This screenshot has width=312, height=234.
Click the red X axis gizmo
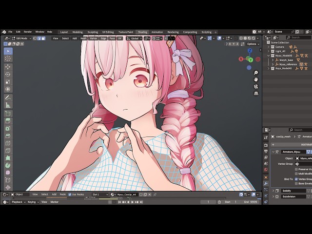click(x=241, y=59)
